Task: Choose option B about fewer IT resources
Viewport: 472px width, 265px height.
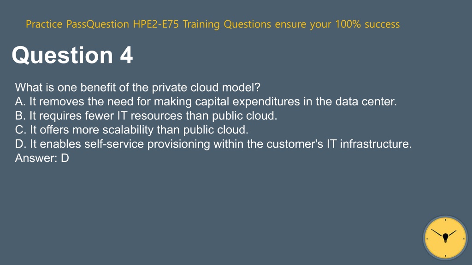Action: [146, 115]
